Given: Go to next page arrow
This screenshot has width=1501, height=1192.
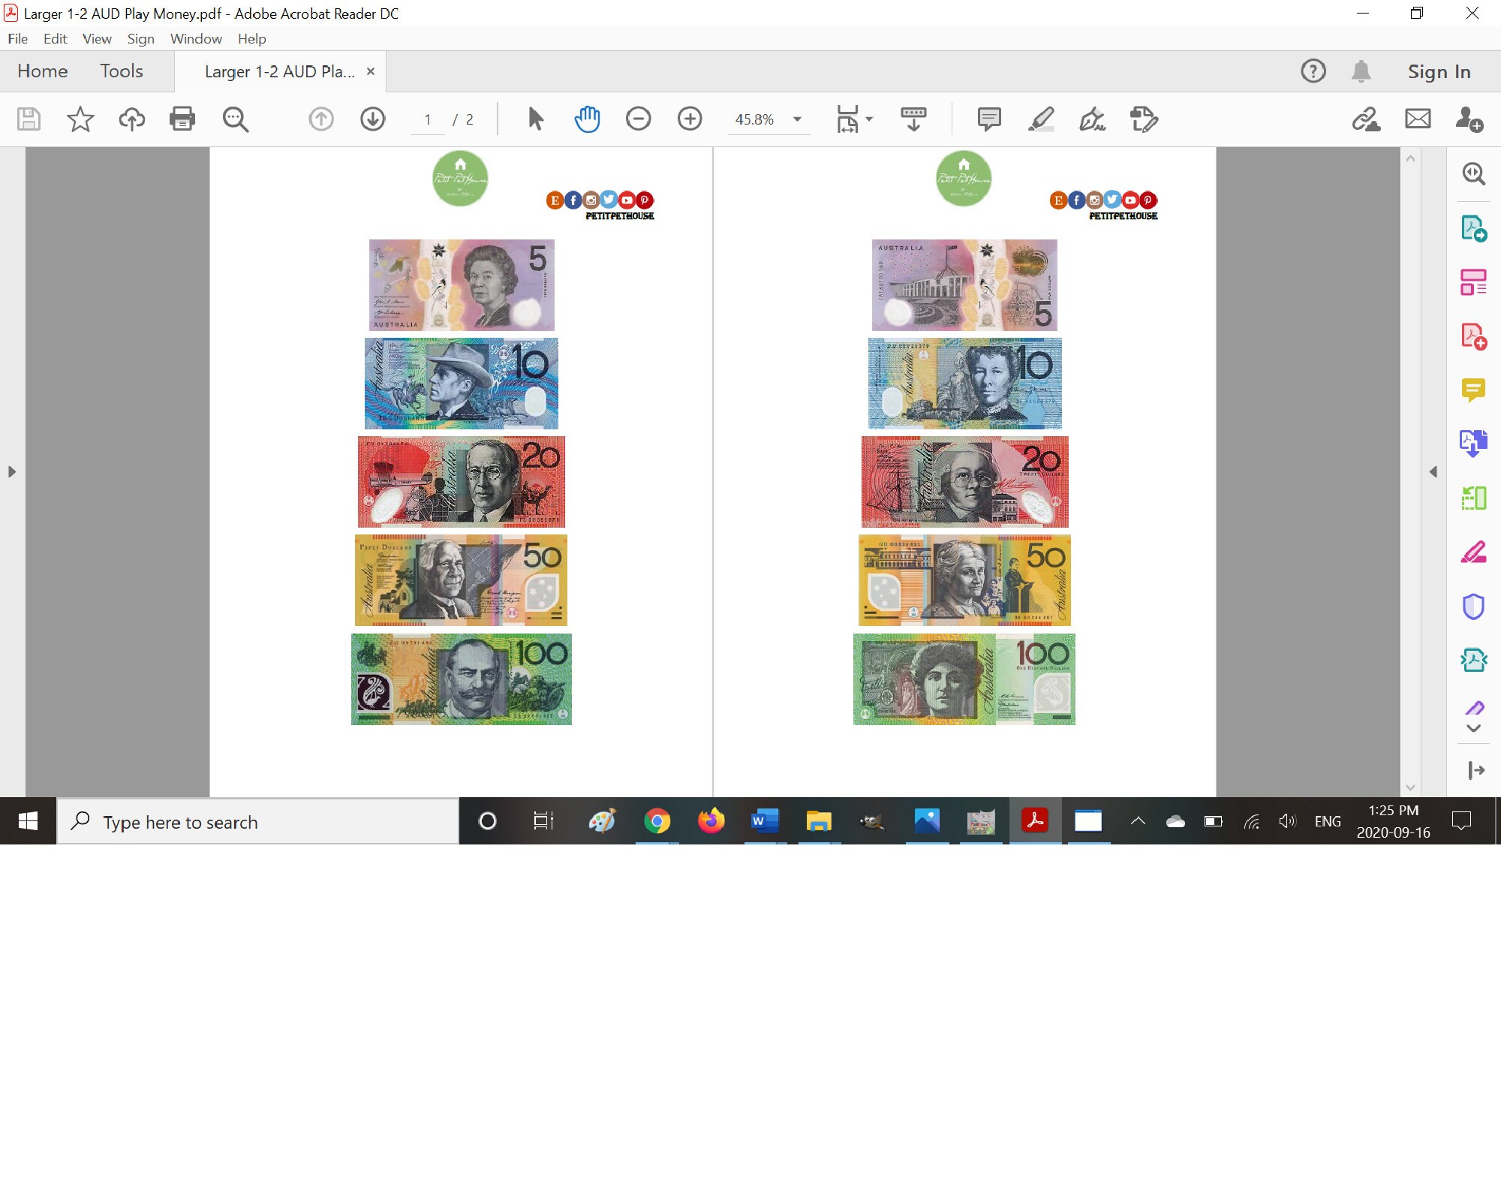Looking at the screenshot, I should [372, 119].
